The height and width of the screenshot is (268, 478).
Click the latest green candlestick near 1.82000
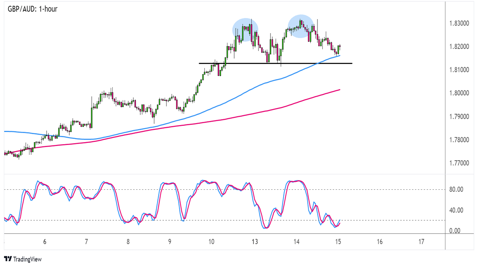(x=339, y=50)
